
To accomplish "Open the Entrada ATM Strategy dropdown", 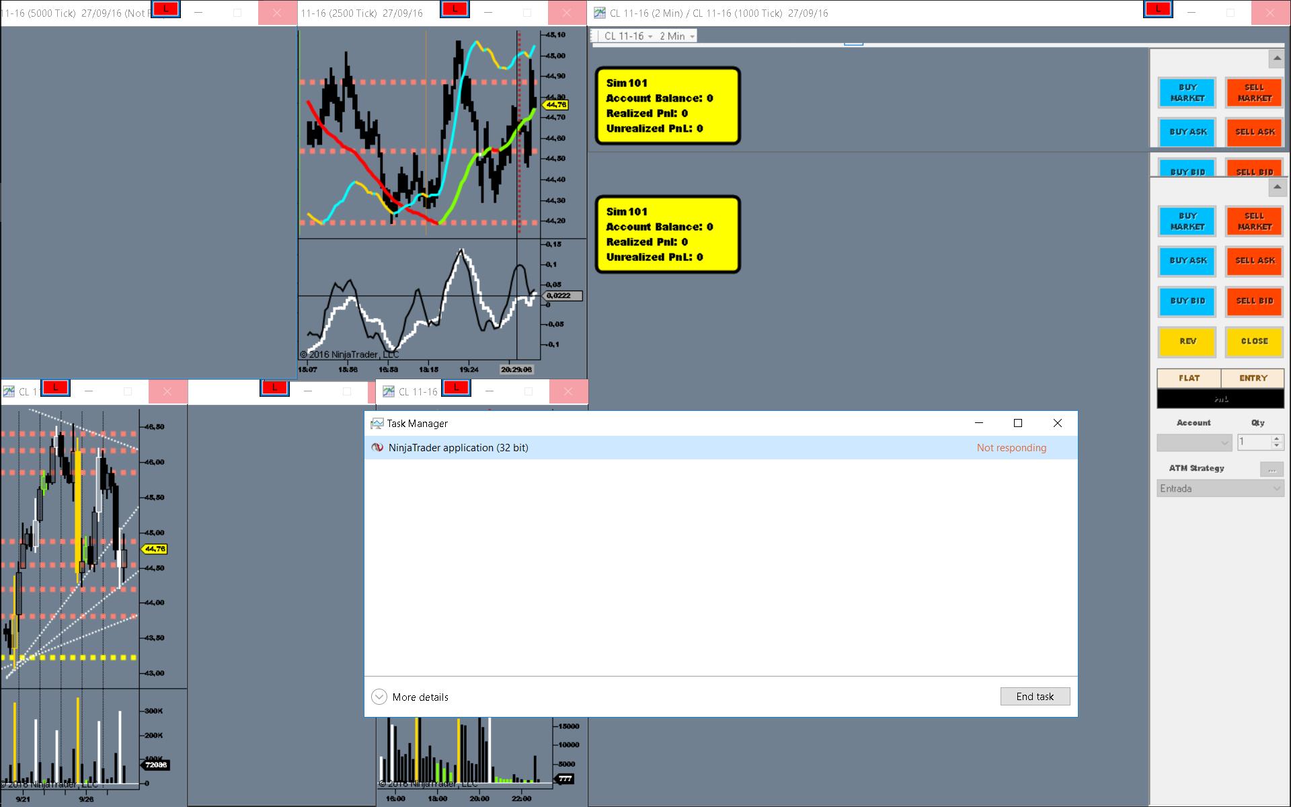I will pos(1220,489).
